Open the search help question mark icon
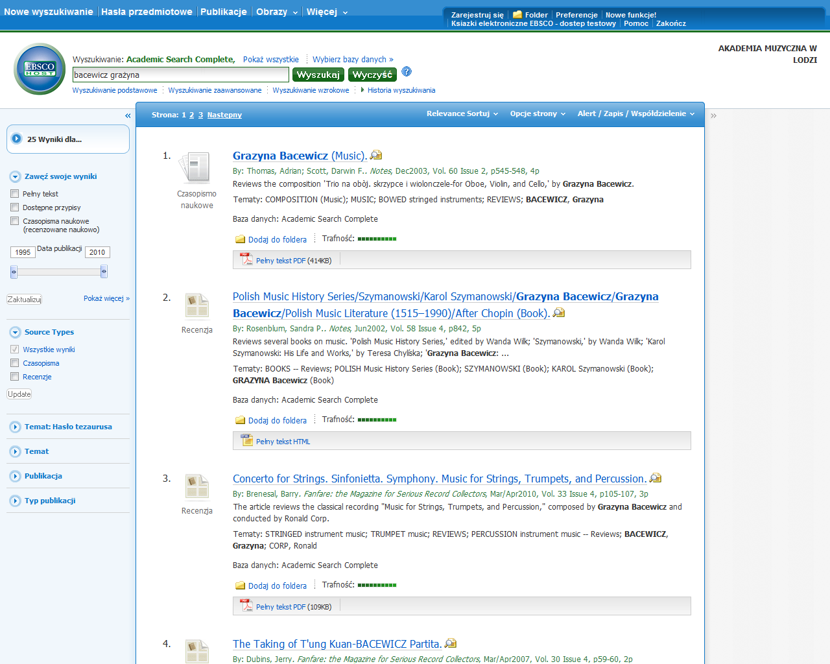Screen dimensions: 830x664 407,71
